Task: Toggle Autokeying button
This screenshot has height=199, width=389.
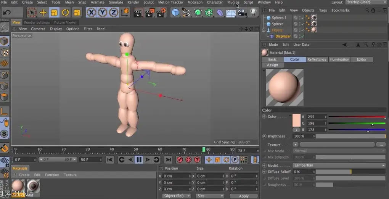Action: (188, 160)
